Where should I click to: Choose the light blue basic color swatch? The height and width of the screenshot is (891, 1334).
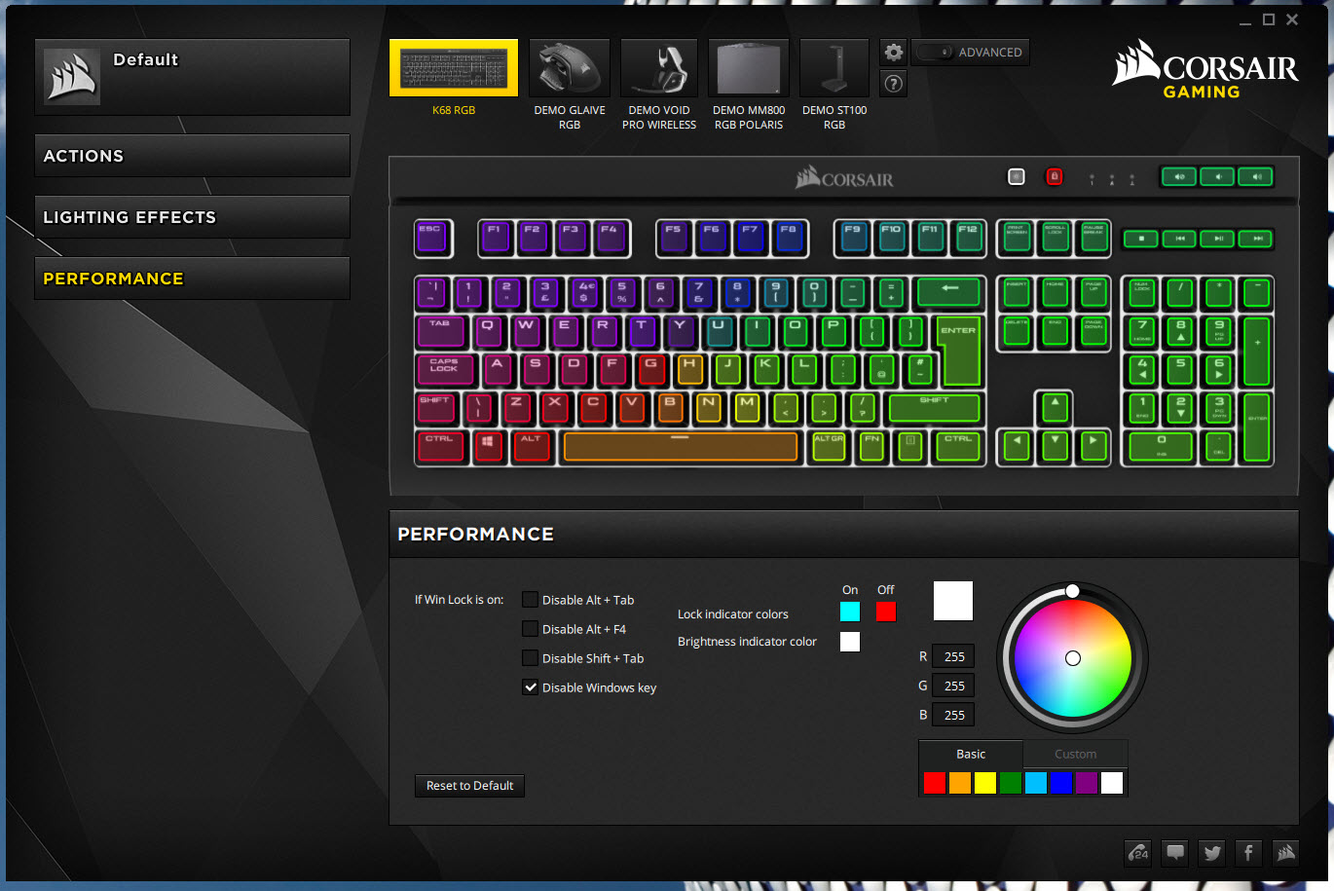pos(1036,783)
